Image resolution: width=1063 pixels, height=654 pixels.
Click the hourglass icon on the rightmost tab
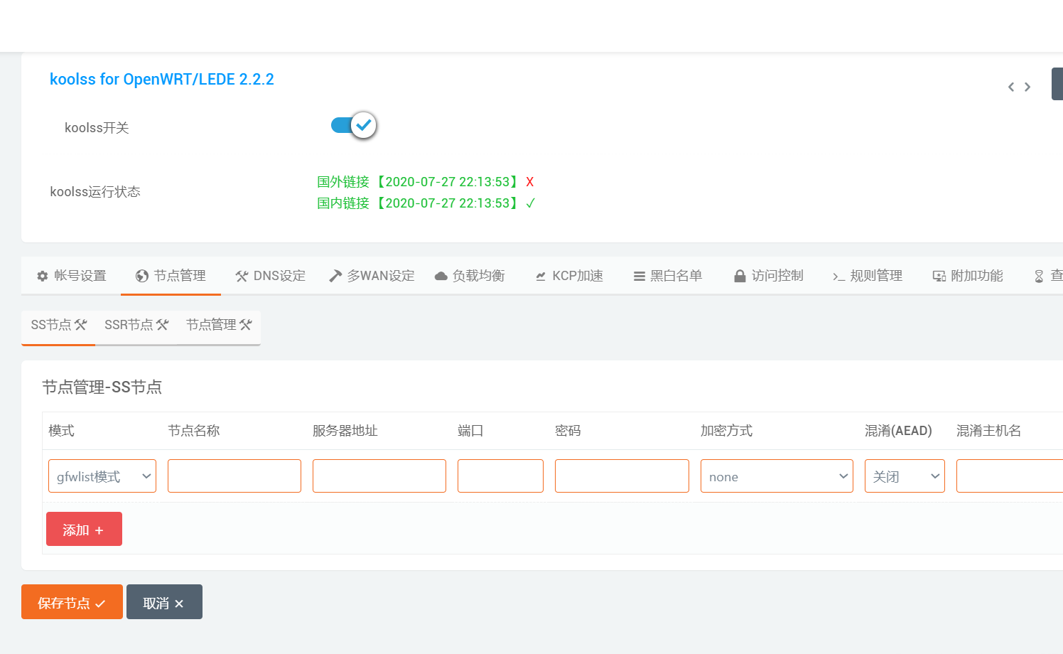[x=1038, y=275]
